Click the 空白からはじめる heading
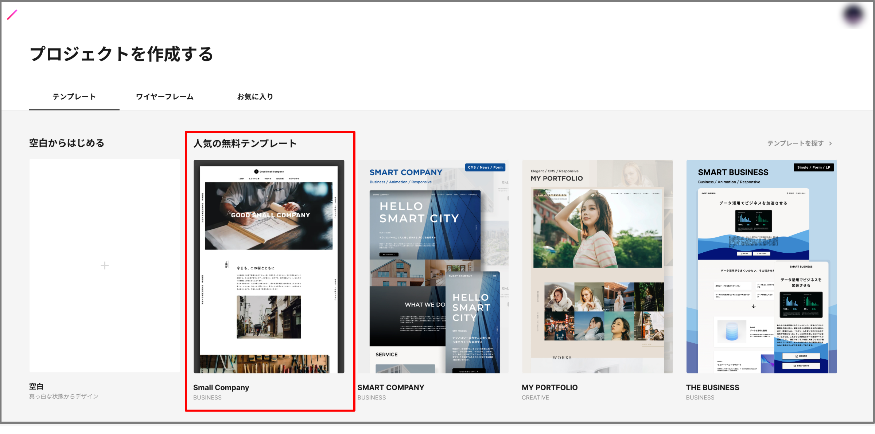The height and width of the screenshot is (434, 875). pos(67,143)
